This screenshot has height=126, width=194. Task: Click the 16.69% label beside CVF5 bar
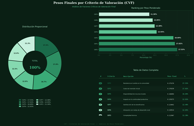(178, 38)
